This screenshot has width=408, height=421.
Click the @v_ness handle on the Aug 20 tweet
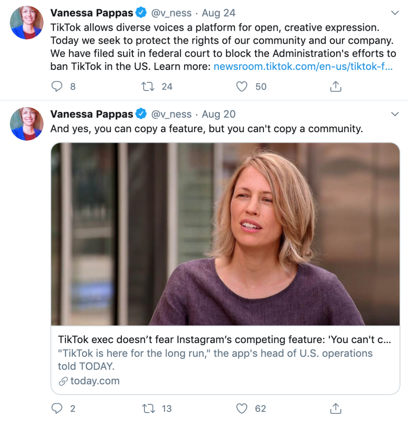pos(171,114)
